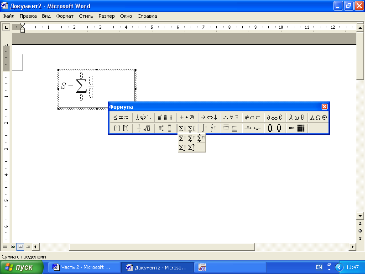Open the Окно menu
Image resolution: width=365 pixels, height=274 pixels.
tap(126, 16)
